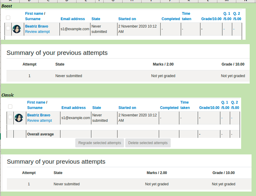
Task: Open Review attempt link in the Classic table
Action: (39, 121)
